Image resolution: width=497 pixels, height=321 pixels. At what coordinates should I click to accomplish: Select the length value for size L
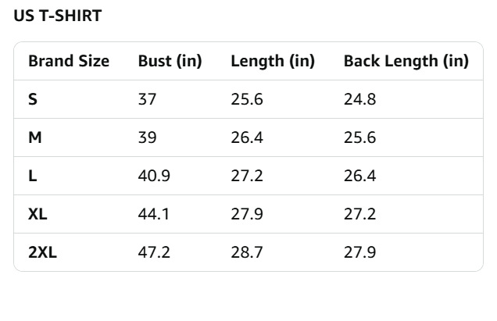(x=246, y=176)
